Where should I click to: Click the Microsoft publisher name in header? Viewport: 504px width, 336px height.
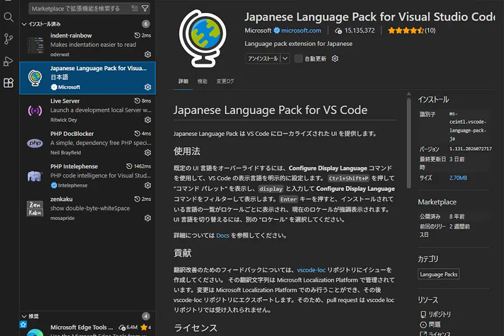(x=258, y=31)
